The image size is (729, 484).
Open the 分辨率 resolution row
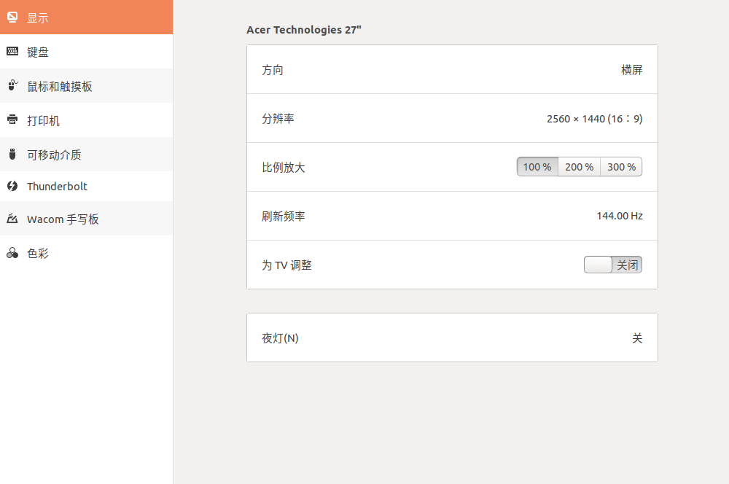coord(453,119)
